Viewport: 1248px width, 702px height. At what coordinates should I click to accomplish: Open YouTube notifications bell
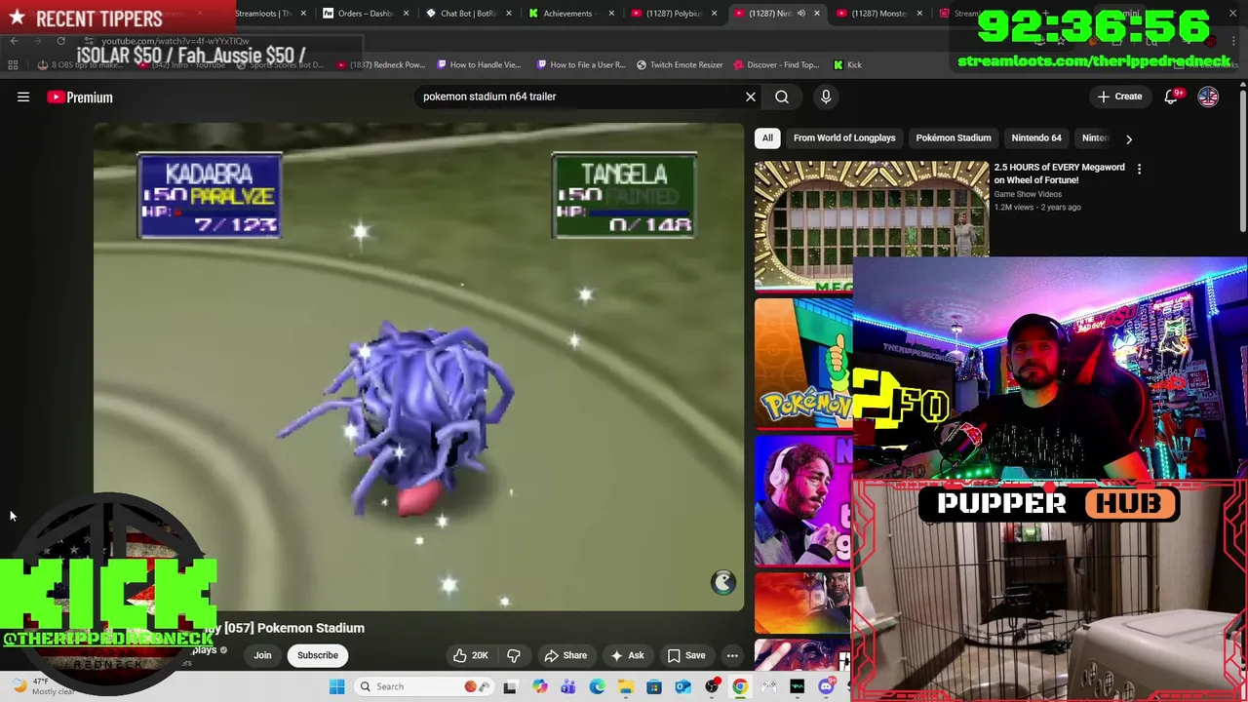[x=1172, y=97]
